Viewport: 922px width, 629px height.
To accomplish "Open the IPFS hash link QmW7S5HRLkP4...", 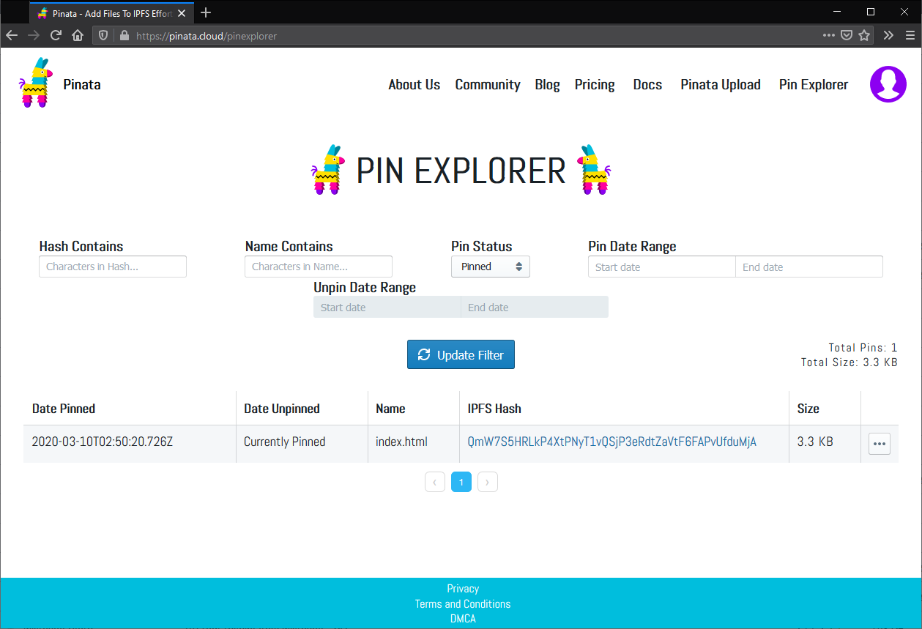I will click(x=612, y=442).
